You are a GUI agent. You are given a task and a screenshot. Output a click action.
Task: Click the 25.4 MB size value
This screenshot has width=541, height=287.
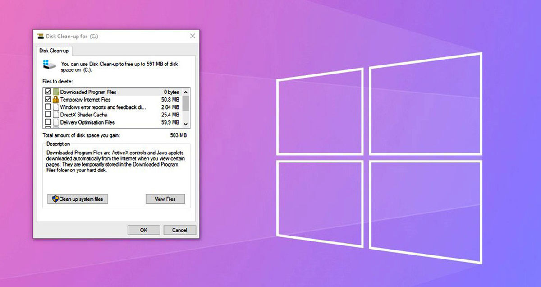(170, 115)
